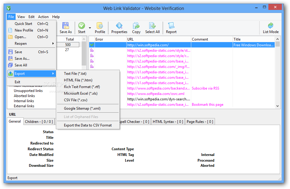This screenshot has width=290, height=189.
Task: Click the left pane vertical scrollbar
Action: [84, 54]
